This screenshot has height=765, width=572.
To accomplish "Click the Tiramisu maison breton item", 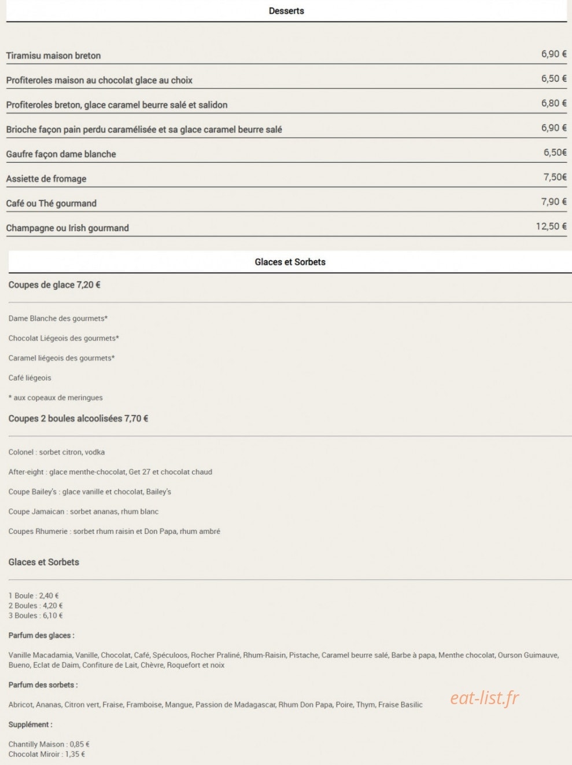I will (x=53, y=56).
